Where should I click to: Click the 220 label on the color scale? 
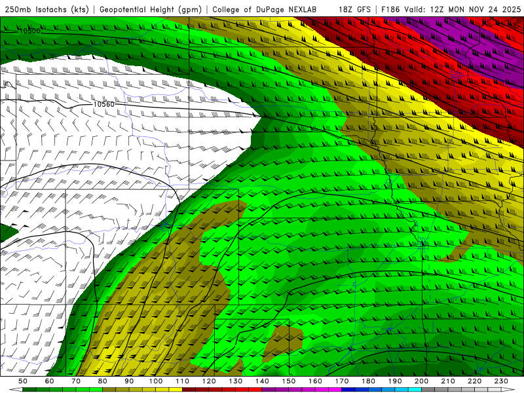point(474,381)
